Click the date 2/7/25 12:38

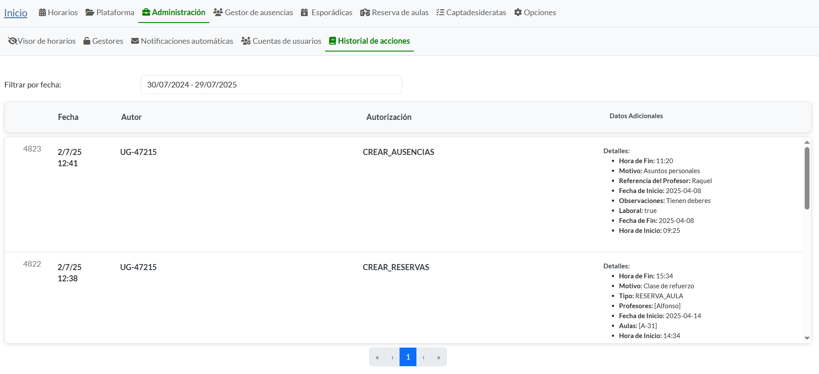pos(69,273)
